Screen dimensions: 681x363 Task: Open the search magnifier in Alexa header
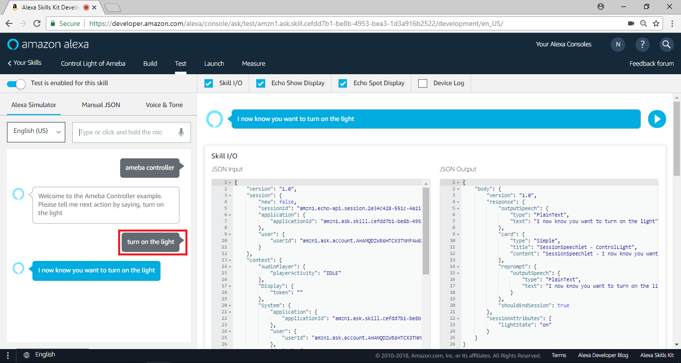pos(667,44)
